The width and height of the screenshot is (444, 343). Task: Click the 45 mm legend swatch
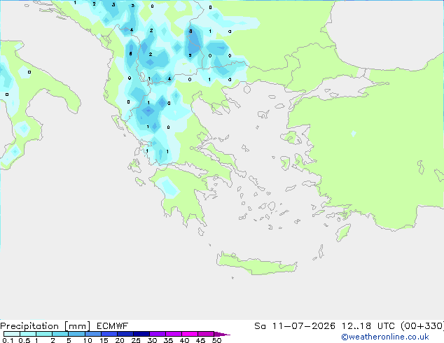click(x=206, y=334)
